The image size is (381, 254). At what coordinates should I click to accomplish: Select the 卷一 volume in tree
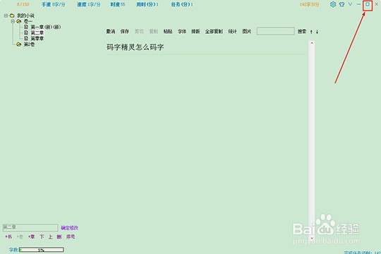[x=28, y=21]
